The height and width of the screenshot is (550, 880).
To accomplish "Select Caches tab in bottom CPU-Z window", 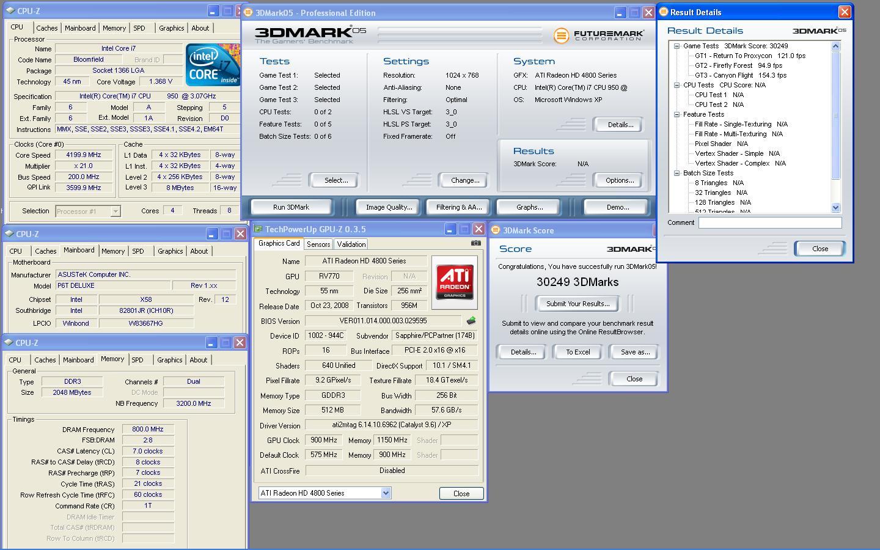I will [x=45, y=360].
